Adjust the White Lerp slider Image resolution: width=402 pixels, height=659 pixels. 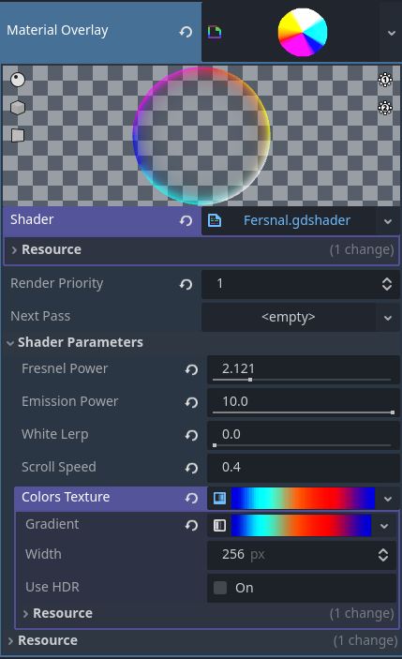(302, 445)
